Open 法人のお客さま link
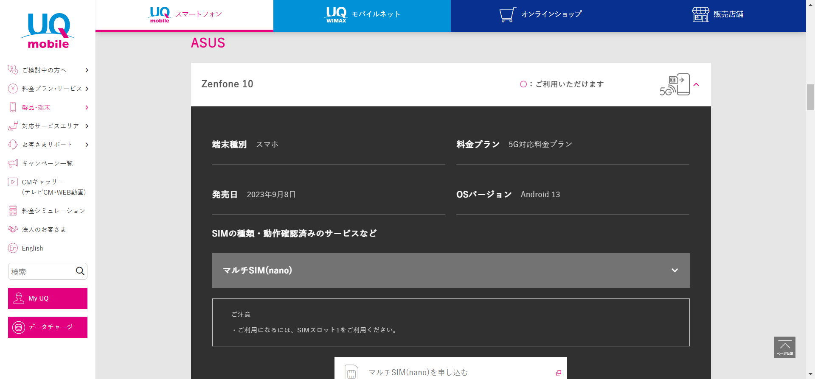Screen dimensions: 815x379 [44, 229]
